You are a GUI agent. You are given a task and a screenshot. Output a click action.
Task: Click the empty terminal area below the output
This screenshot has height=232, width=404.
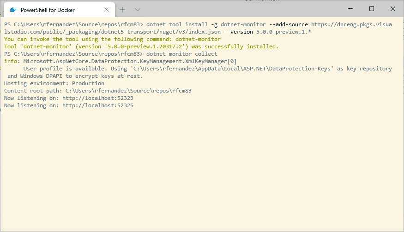(202, 169)
